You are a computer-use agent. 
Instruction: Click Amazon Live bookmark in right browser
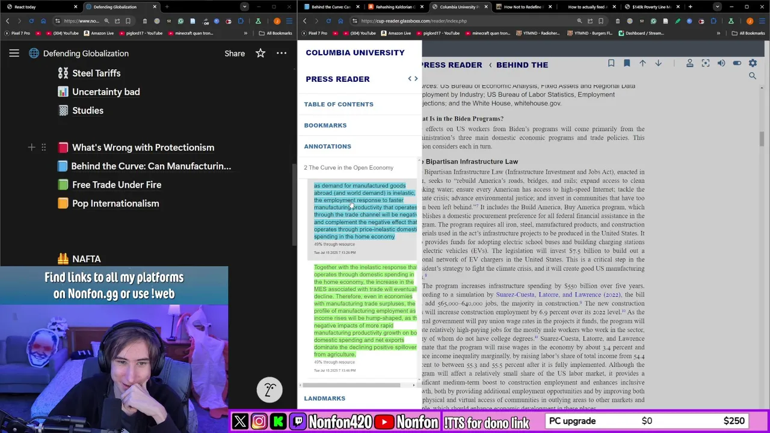[x=396, y=33]
